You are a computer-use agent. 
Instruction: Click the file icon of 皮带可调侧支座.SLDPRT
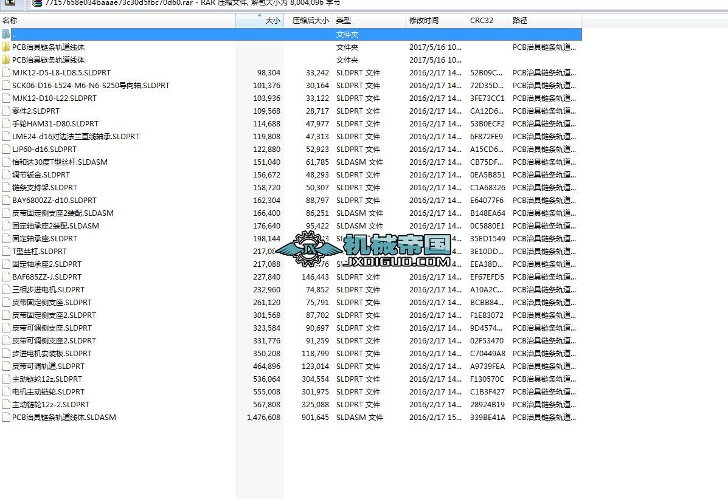coord(6,328)
